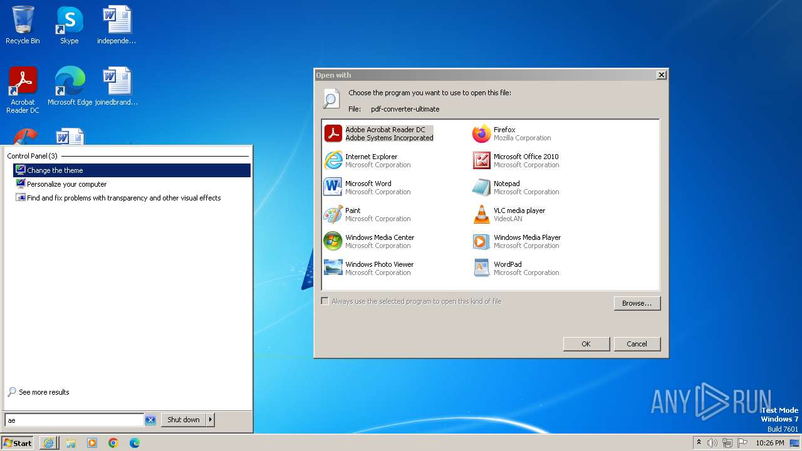Image resolution: width=802 pixels, height=451 pixels.
Task: Open Change the theme result
Action: click(x=132, y=170)
